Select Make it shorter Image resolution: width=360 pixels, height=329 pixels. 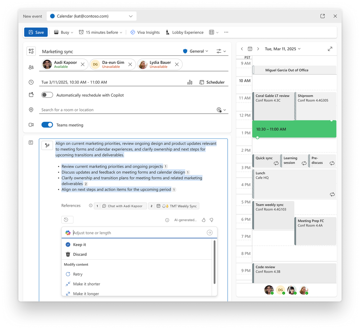point(137,284)
